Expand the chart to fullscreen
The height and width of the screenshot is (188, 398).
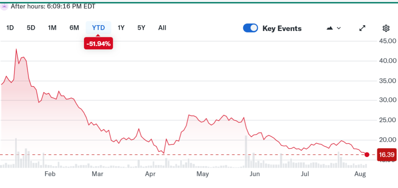(362, 28)
